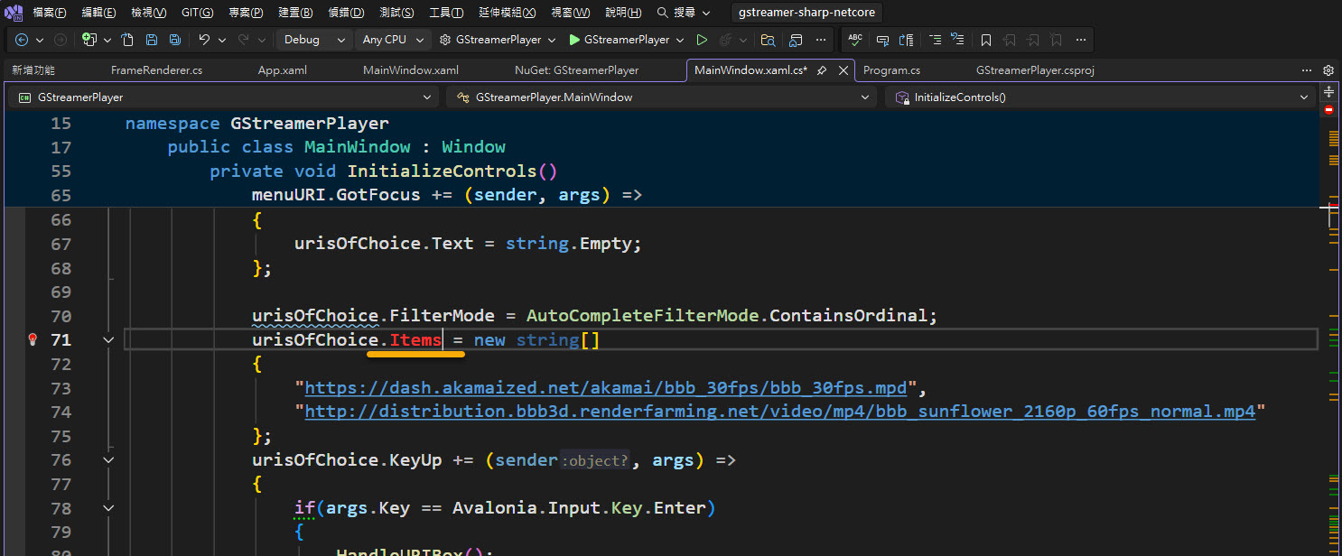
Task: Open quick actions lightbulb on line 71
Action: [x=33, y=339]
